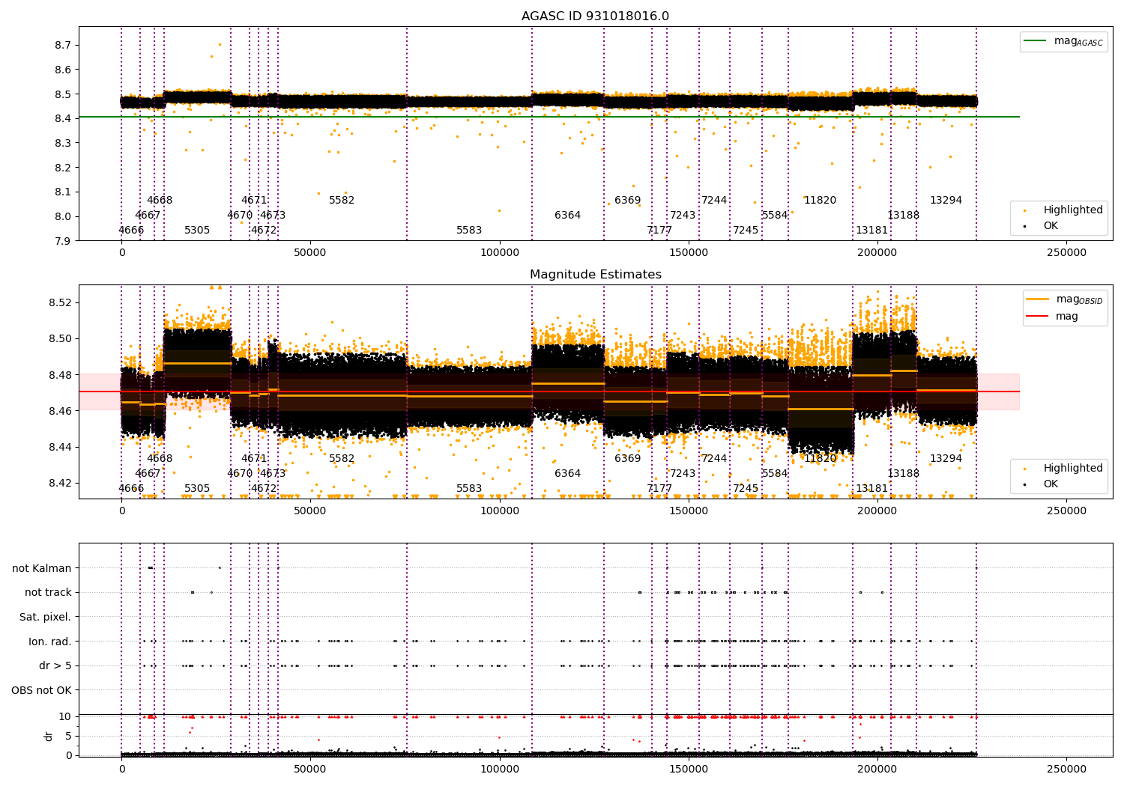
Task: Click OBSID label 4673 in the top plot
Action: coord(273,215)
